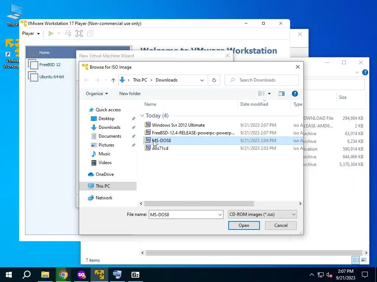Click the Back navigation arrow
The height and width of the screenshot is (282, 377).
pyautogui.click(x=86, y=80)
